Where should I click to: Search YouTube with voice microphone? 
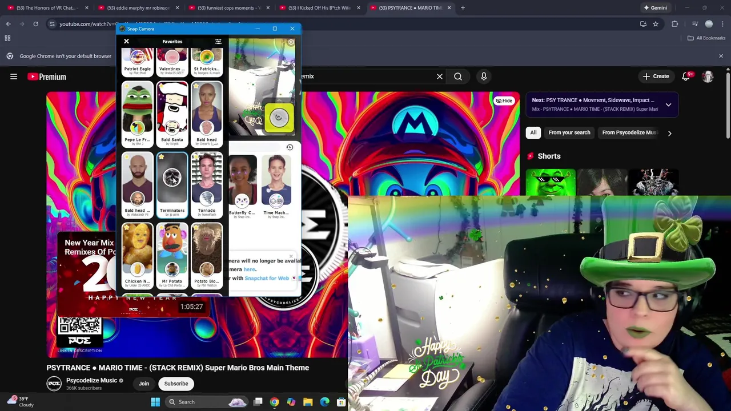tap(484, 76)
